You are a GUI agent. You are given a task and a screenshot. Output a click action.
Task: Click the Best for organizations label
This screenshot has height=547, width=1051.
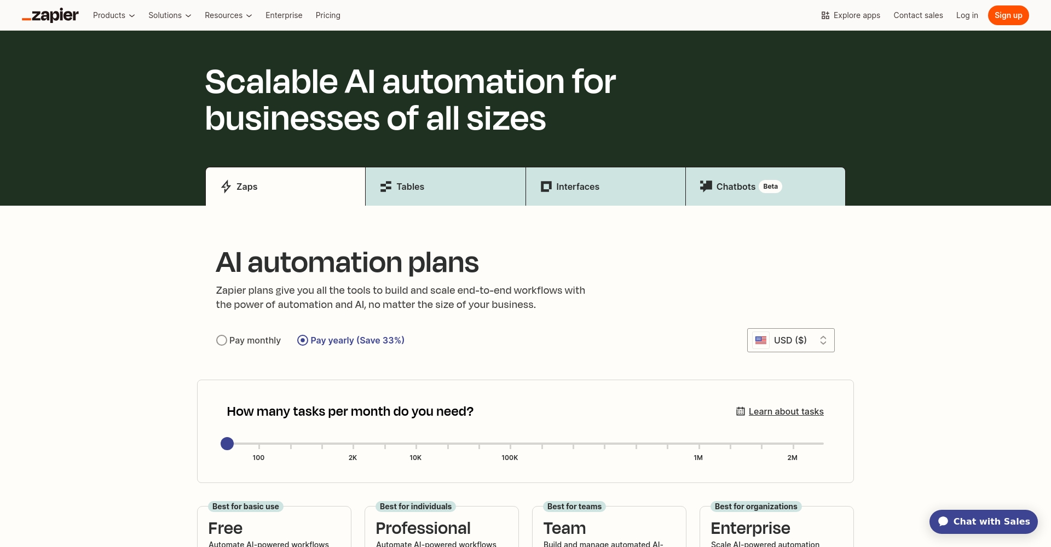[756, 507]
